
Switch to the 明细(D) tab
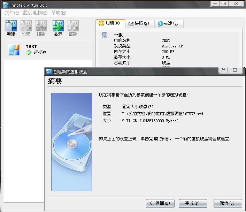pyautogui.click(x=110, y=24)
